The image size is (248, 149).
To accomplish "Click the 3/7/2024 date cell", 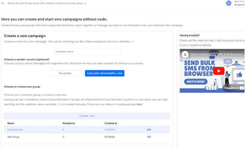I will pyautogui.click(x=109, y=137).
